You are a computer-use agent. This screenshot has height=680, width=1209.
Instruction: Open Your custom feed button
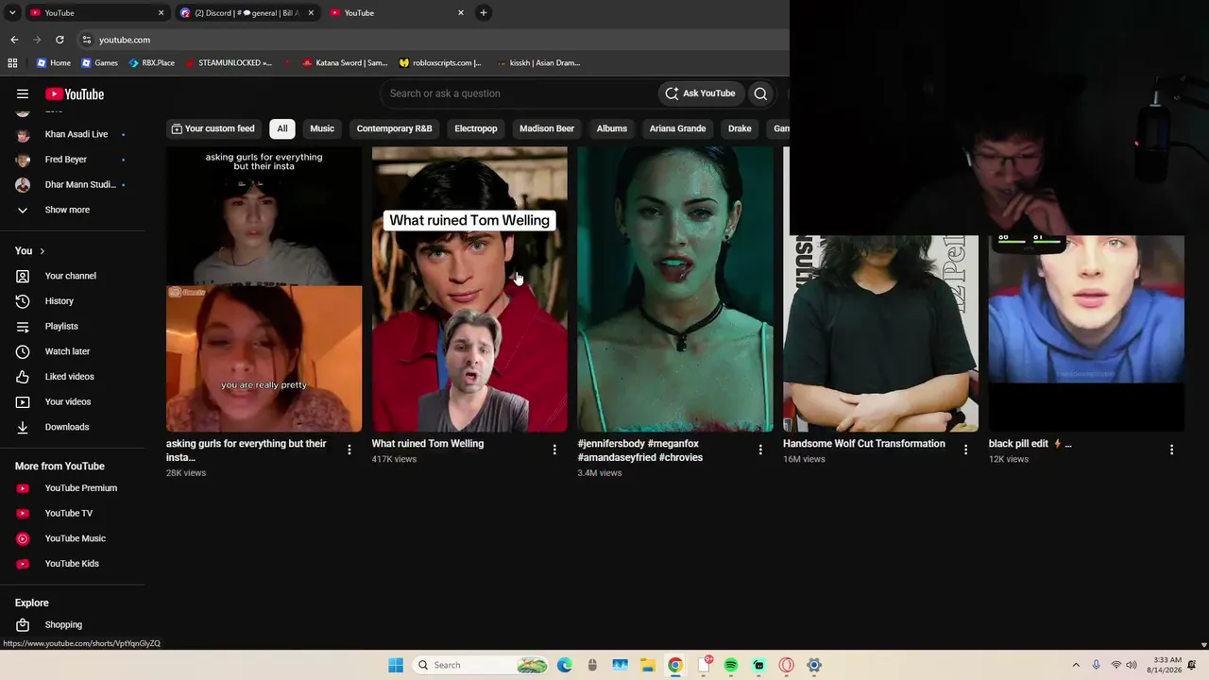tap(213, 128)
